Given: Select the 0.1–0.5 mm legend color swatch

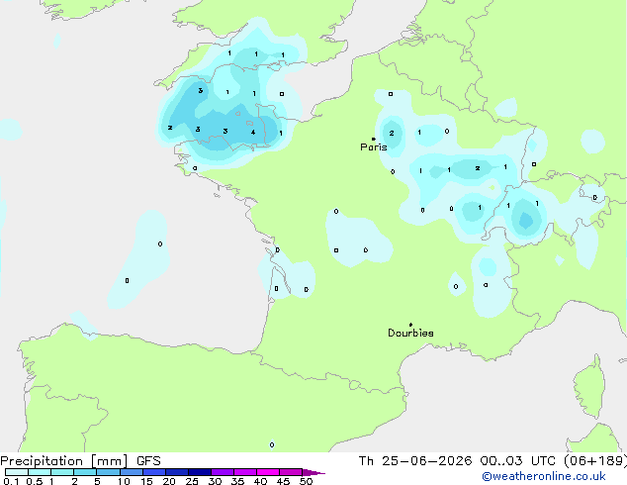Looking at the screenshot, I should (17, 472).
